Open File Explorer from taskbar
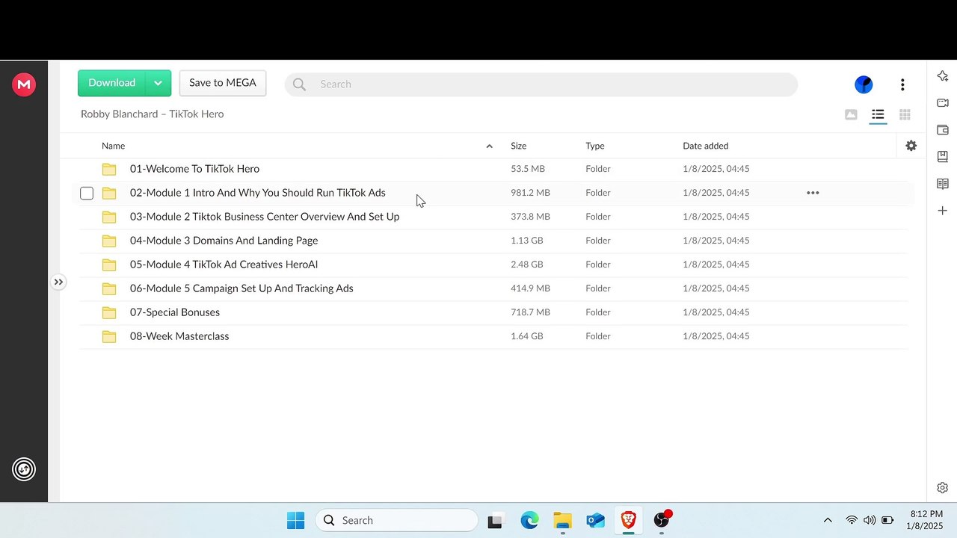The width and height of the screenshot is (957, 538). pos(562,521)
